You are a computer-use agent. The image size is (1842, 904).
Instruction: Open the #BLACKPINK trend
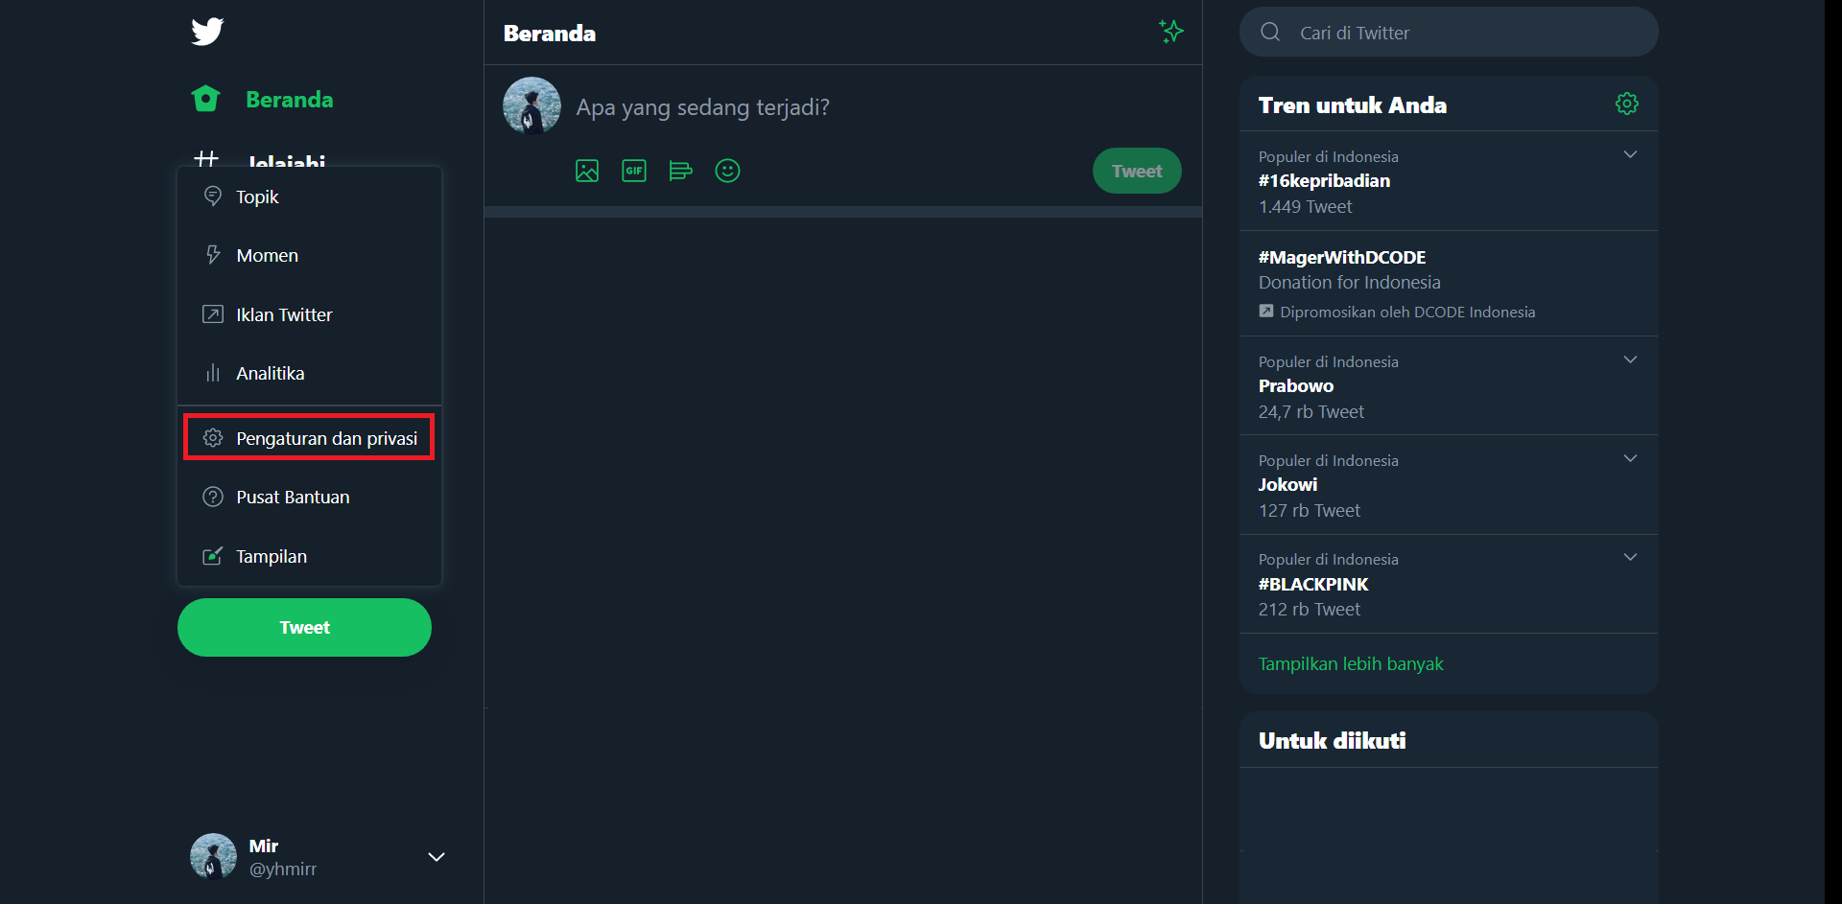[1449, 584]
